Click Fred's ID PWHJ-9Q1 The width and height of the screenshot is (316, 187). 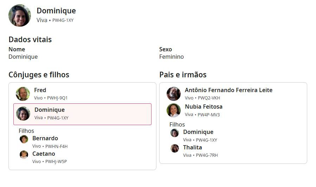(x=57, y=98)
